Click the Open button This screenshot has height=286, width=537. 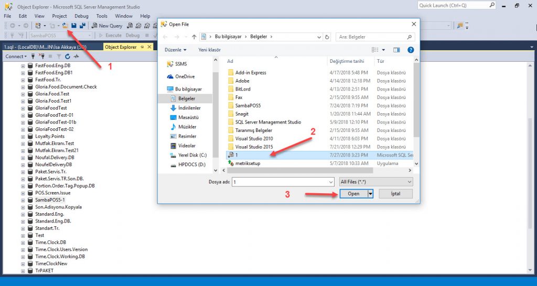click(x=353, y=194)
